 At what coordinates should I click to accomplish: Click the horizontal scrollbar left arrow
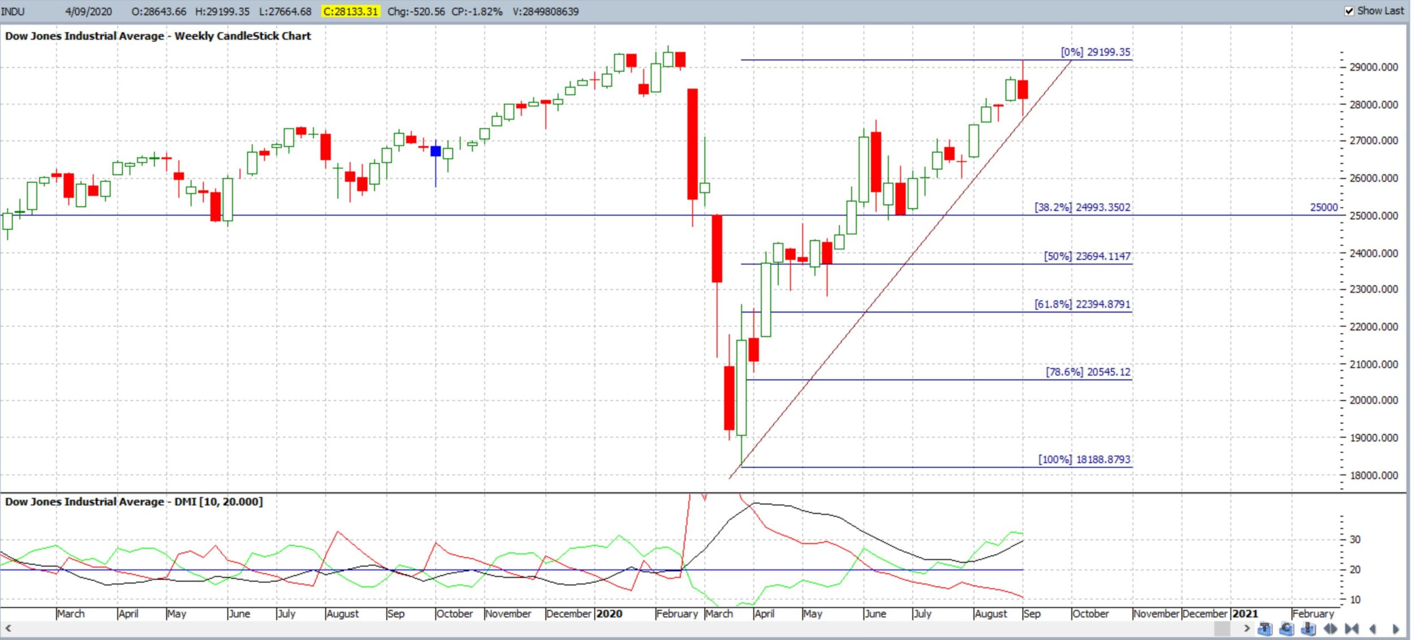pyautogui.click(x=8, y=628)
